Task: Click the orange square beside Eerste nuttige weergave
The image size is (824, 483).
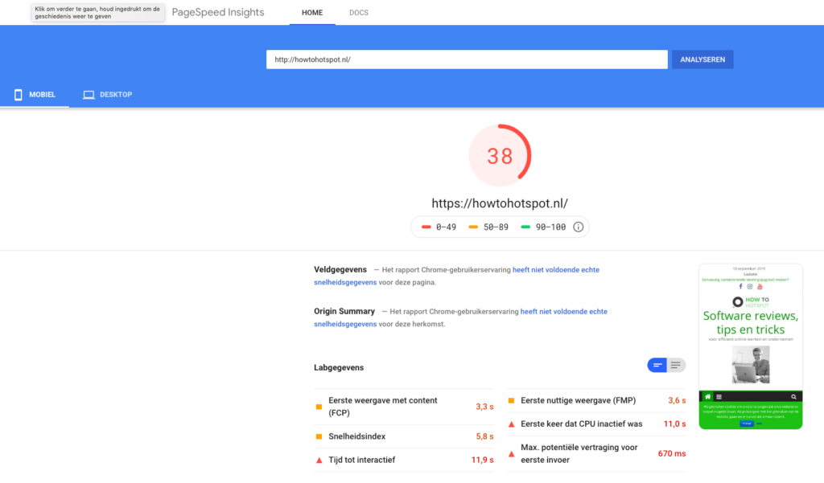Action: (x=511, y=400)
